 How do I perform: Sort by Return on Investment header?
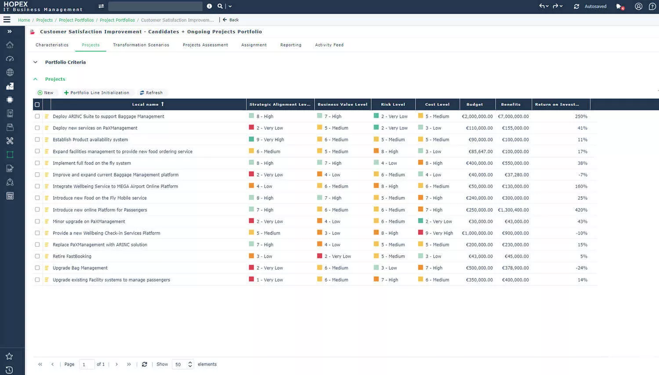[x=561, y=105]
